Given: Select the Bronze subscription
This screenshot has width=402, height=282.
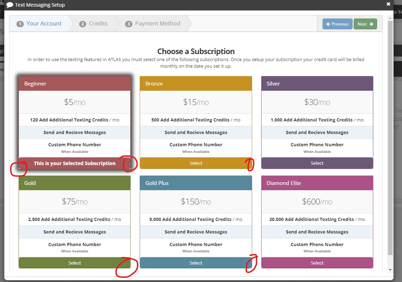Looking at the screenshot, I should pyautogui.click(x=196, y=163).
